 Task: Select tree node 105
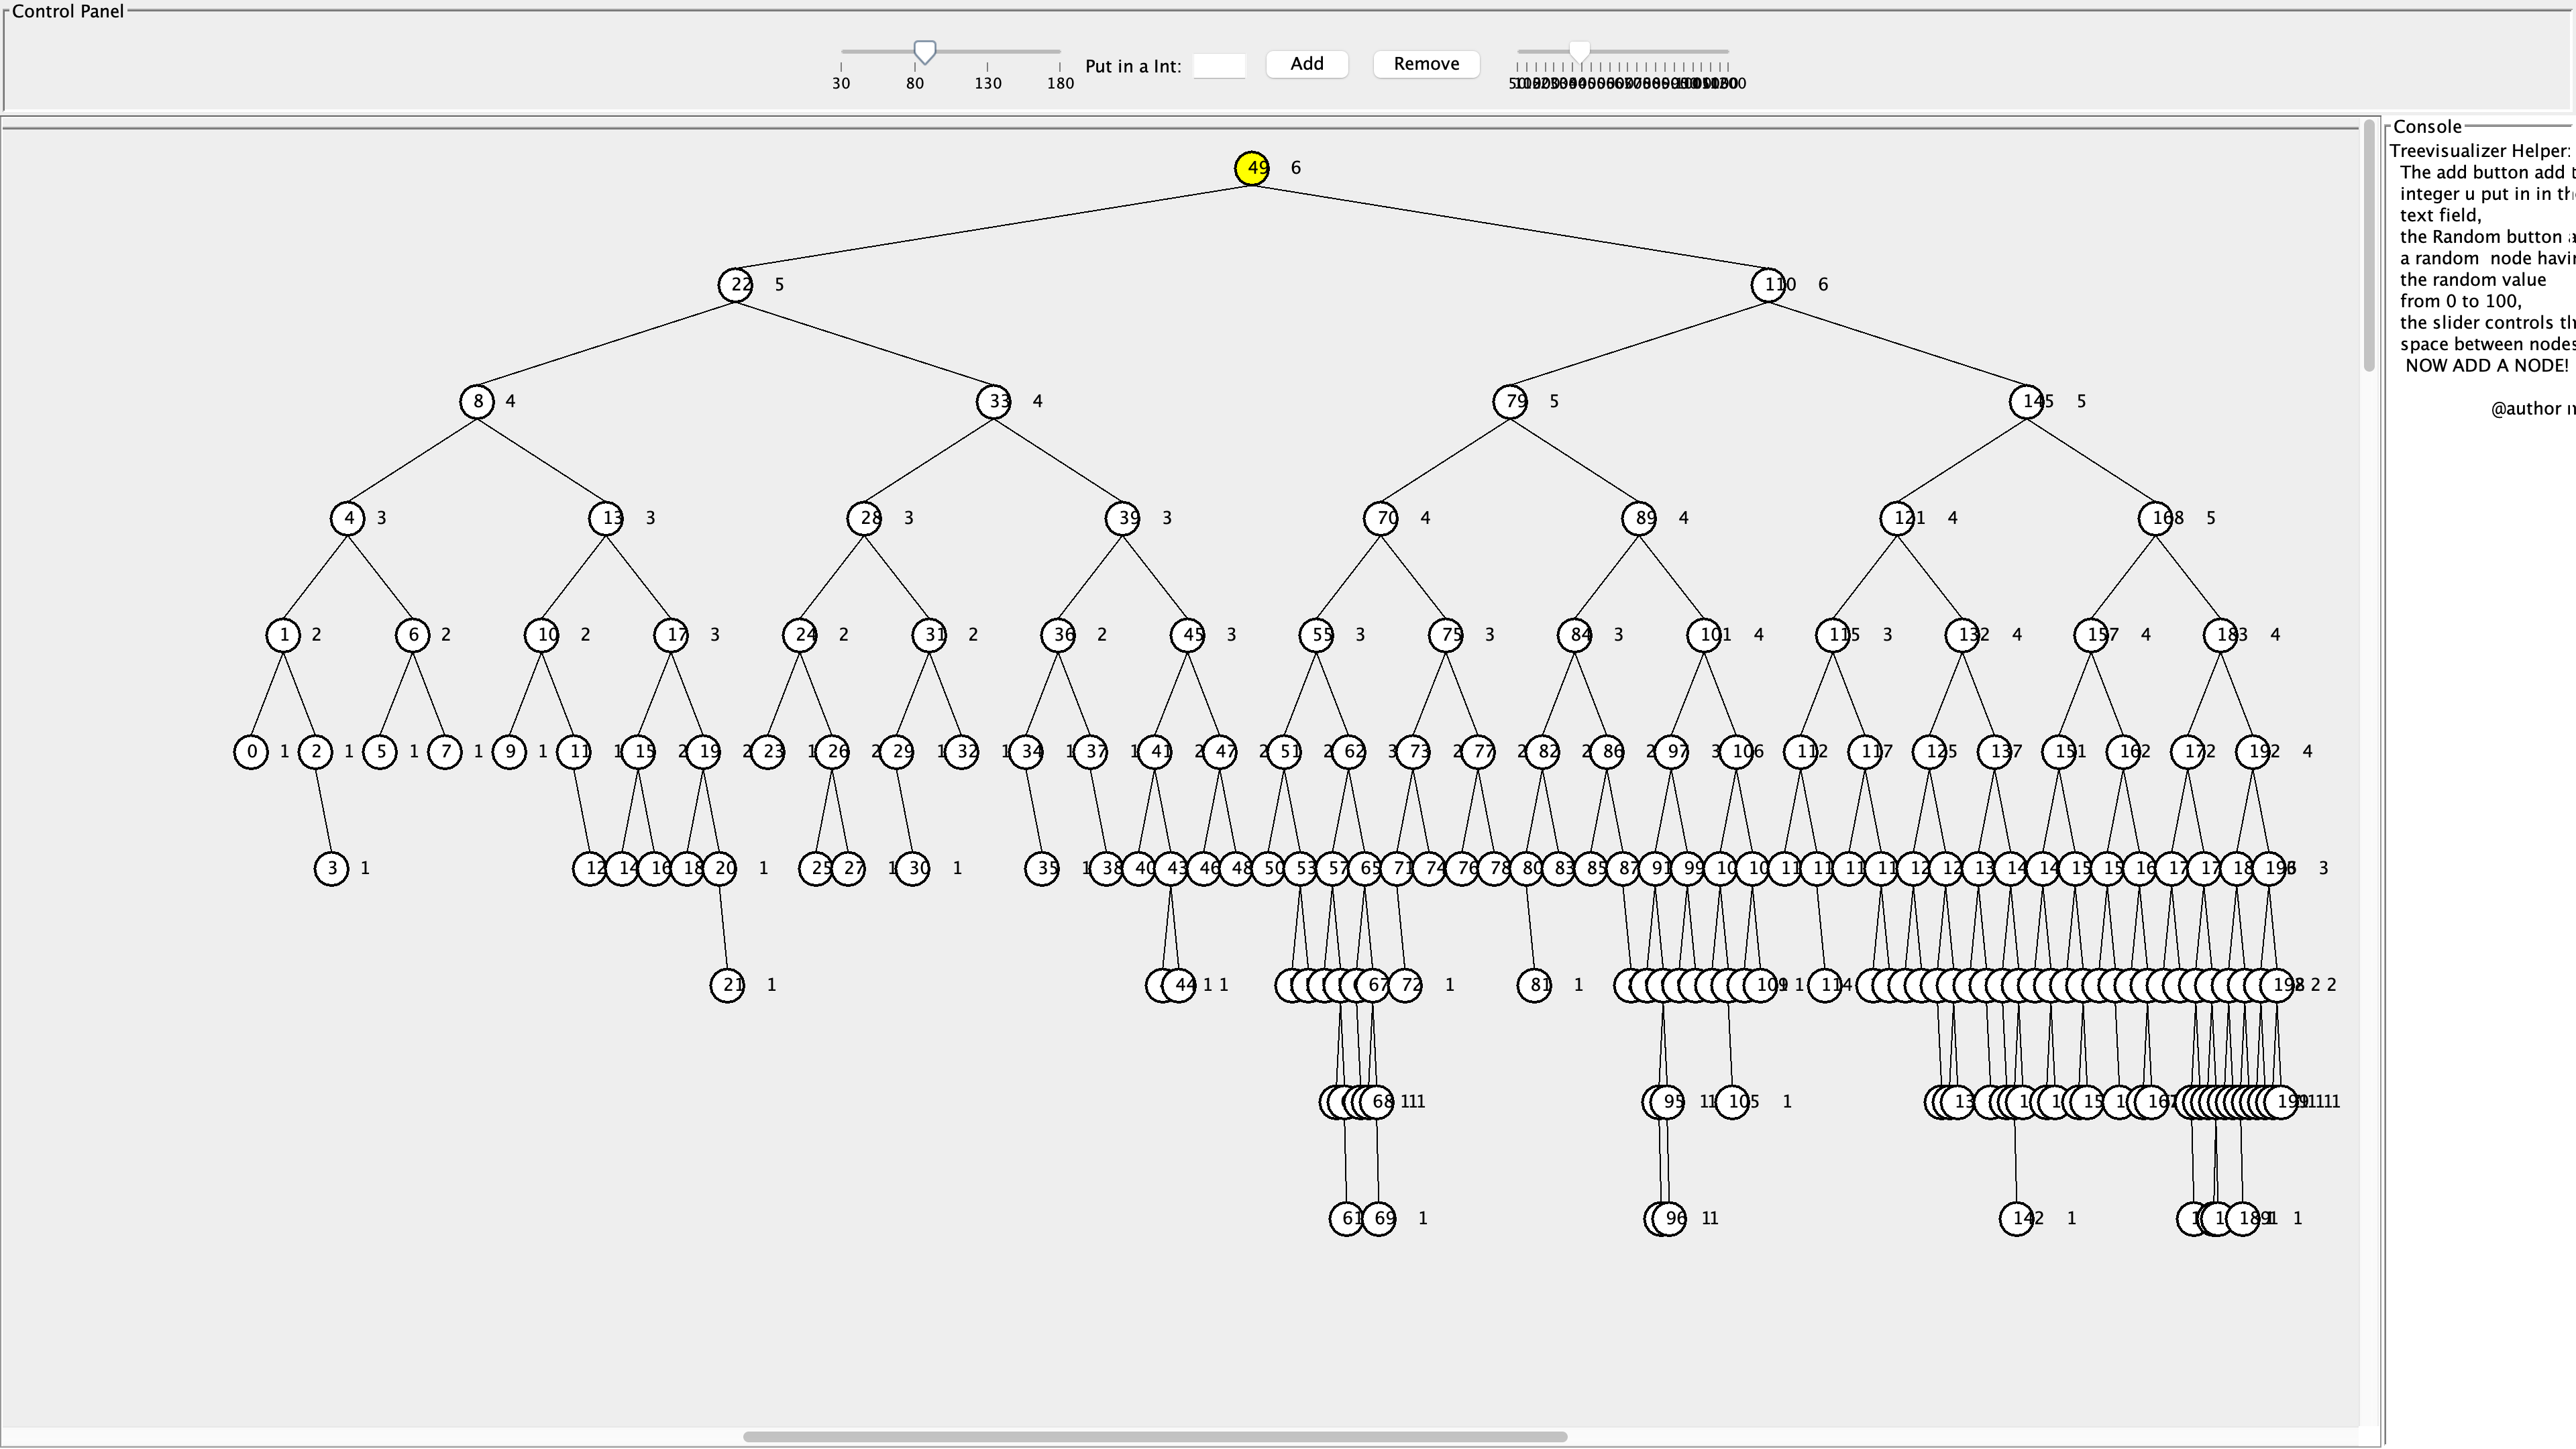pos(1733,1102)
